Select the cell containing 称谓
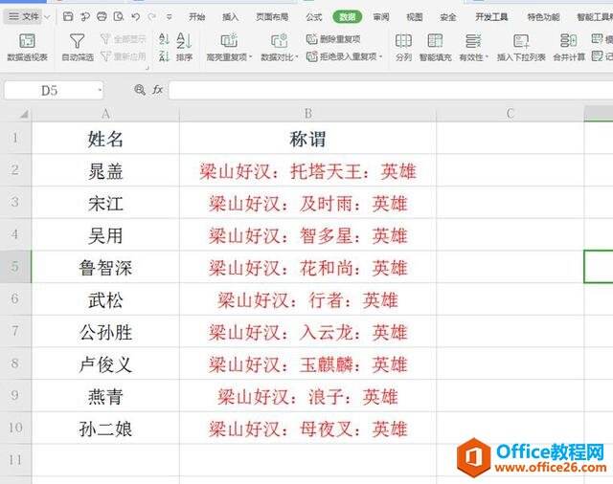The image size is (613, 484). [x=307, y=138]
